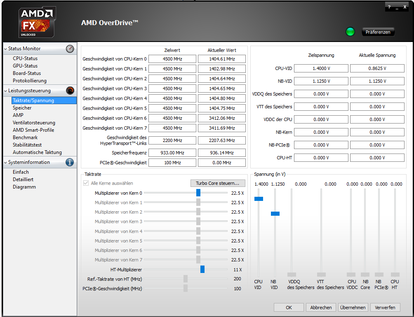Click CPU-Kern 7 Aktueller Wert field

coord(222,128)
